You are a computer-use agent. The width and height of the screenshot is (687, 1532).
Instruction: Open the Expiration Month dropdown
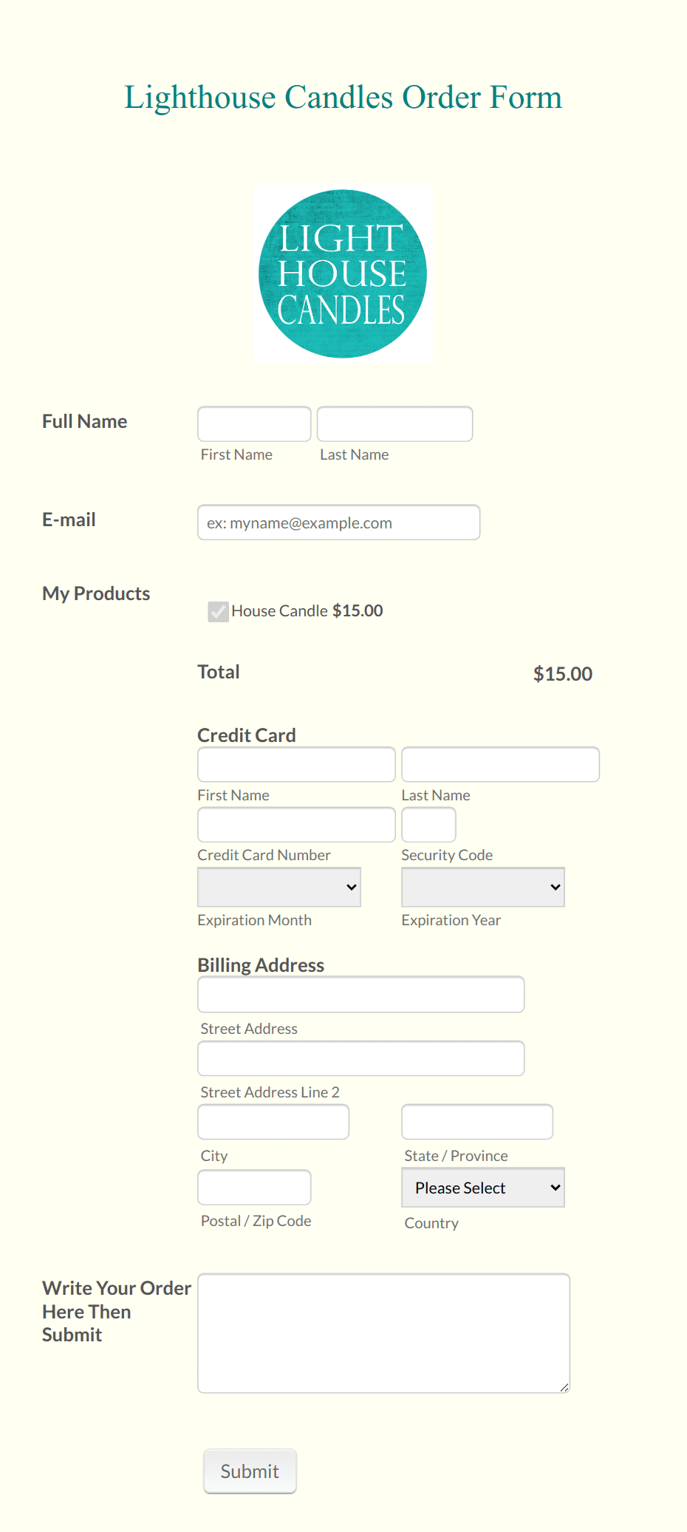pos(278,887)
